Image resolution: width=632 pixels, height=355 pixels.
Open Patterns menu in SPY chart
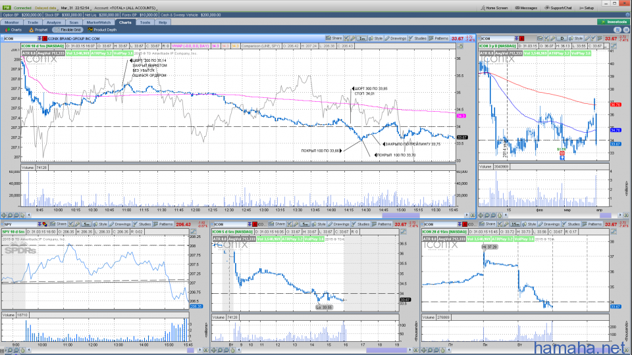(163, 224)
